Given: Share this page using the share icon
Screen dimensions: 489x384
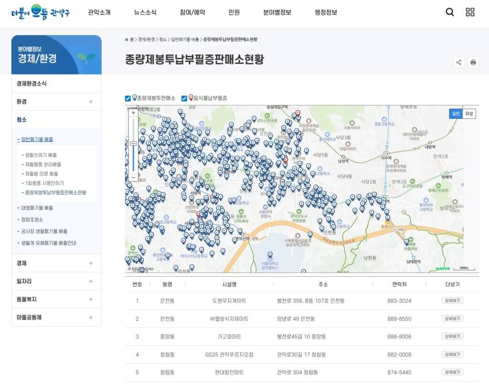Looking at the screenshot, I should 459,63.
